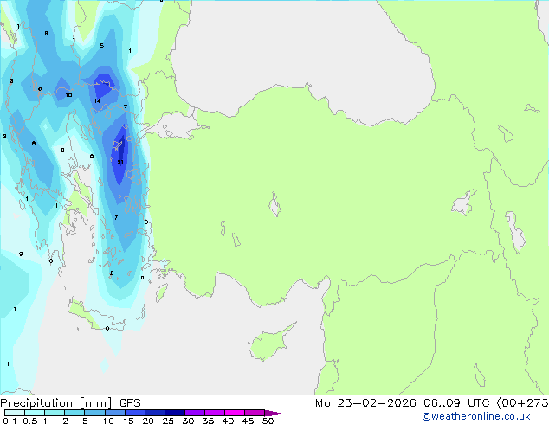Click the map value '10' precipitation label
Image resolution: width=549 pixels, height=424 pixels.
coord(68,95)
